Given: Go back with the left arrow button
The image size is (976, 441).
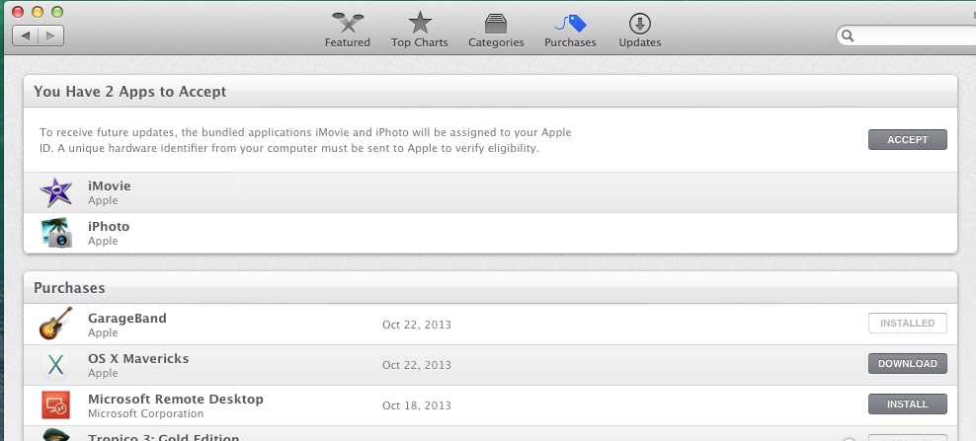Looking at the screenshot, I should click(x=26, y=36).
